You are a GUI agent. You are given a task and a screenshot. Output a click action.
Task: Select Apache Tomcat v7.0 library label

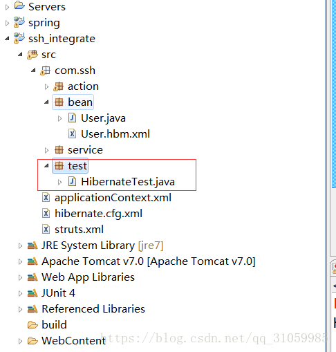(149, 261)
